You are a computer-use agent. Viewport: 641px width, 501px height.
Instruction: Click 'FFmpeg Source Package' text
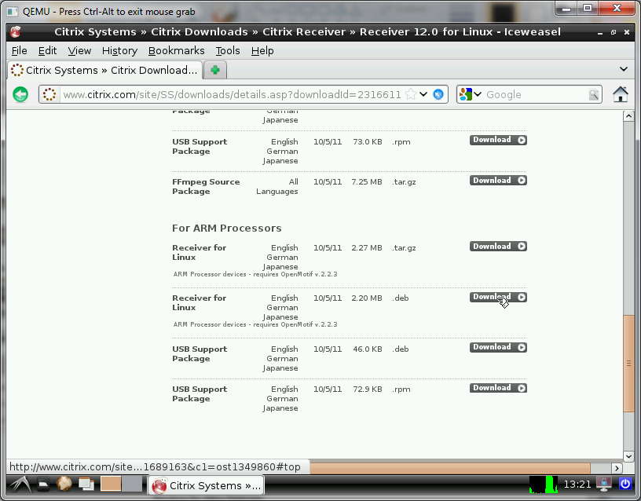[206, 187]
